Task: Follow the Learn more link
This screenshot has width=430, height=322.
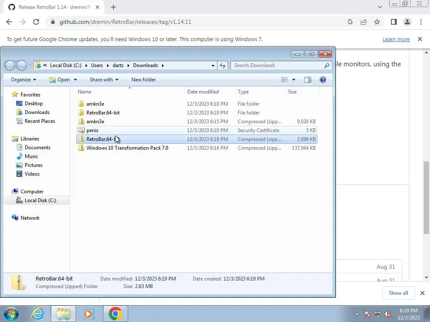Action: (396, 39)
